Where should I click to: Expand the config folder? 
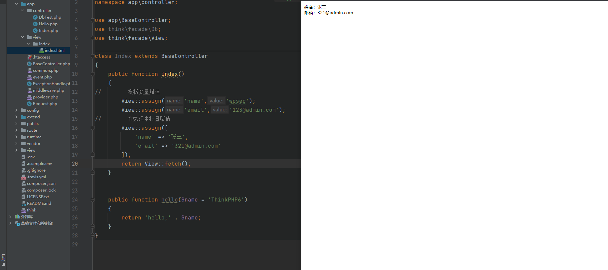click(16, 110)
